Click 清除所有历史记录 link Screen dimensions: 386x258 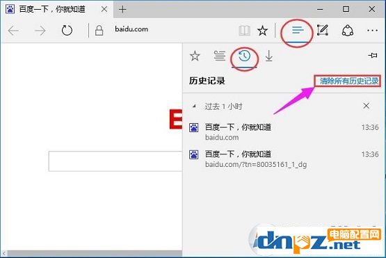349,81
